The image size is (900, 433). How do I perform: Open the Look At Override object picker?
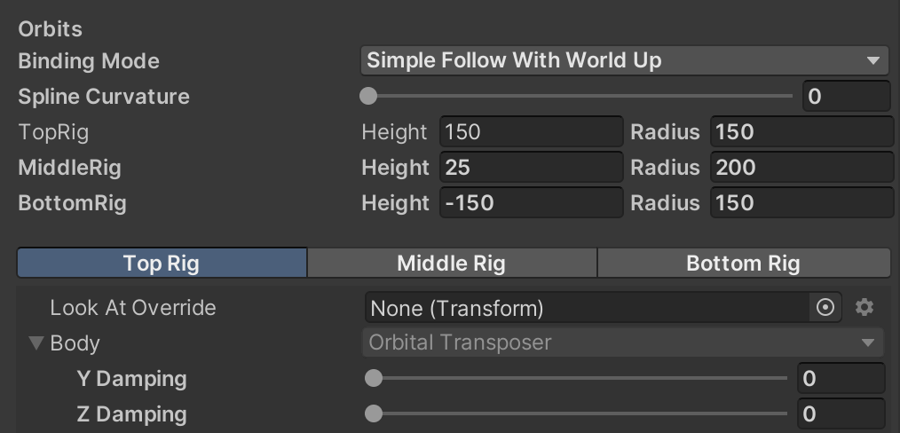pyautogui.click(x=825, y=308)
